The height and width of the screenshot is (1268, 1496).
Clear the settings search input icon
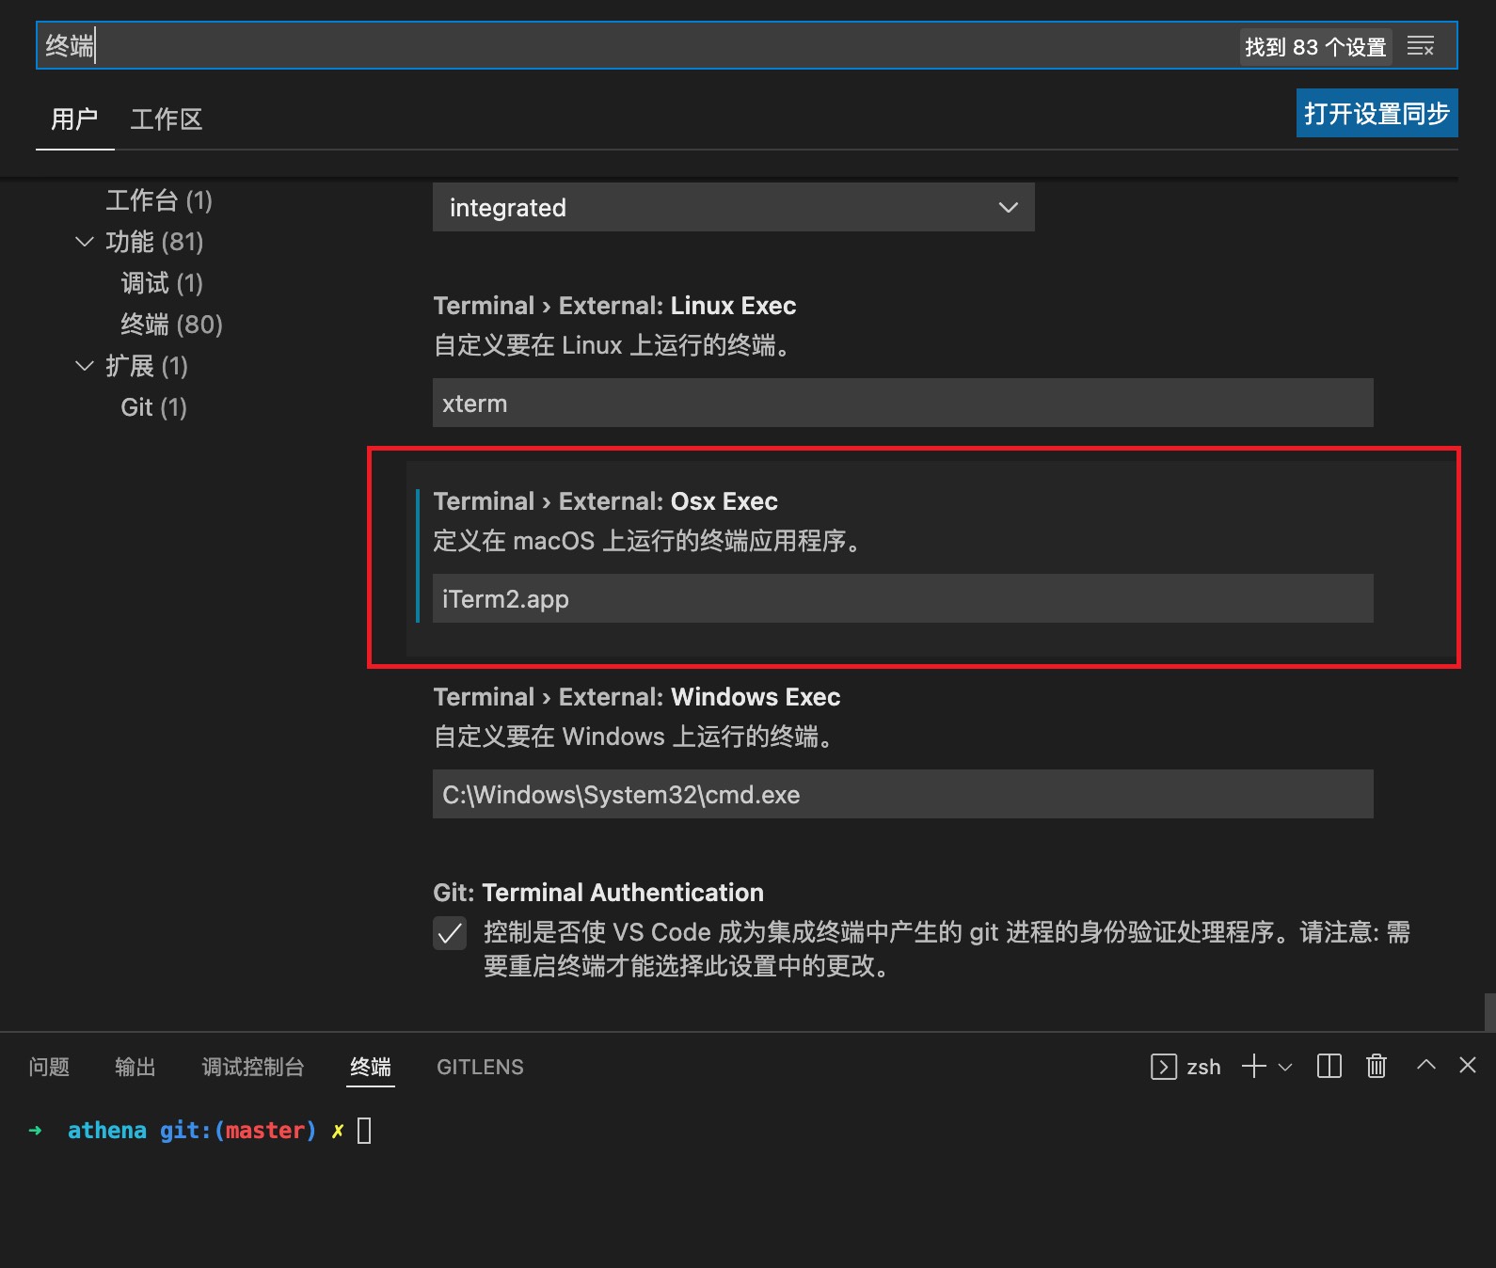click(1420, 46)
